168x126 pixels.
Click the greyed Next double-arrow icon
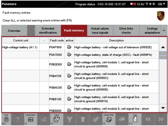click(x=161, y=119)
